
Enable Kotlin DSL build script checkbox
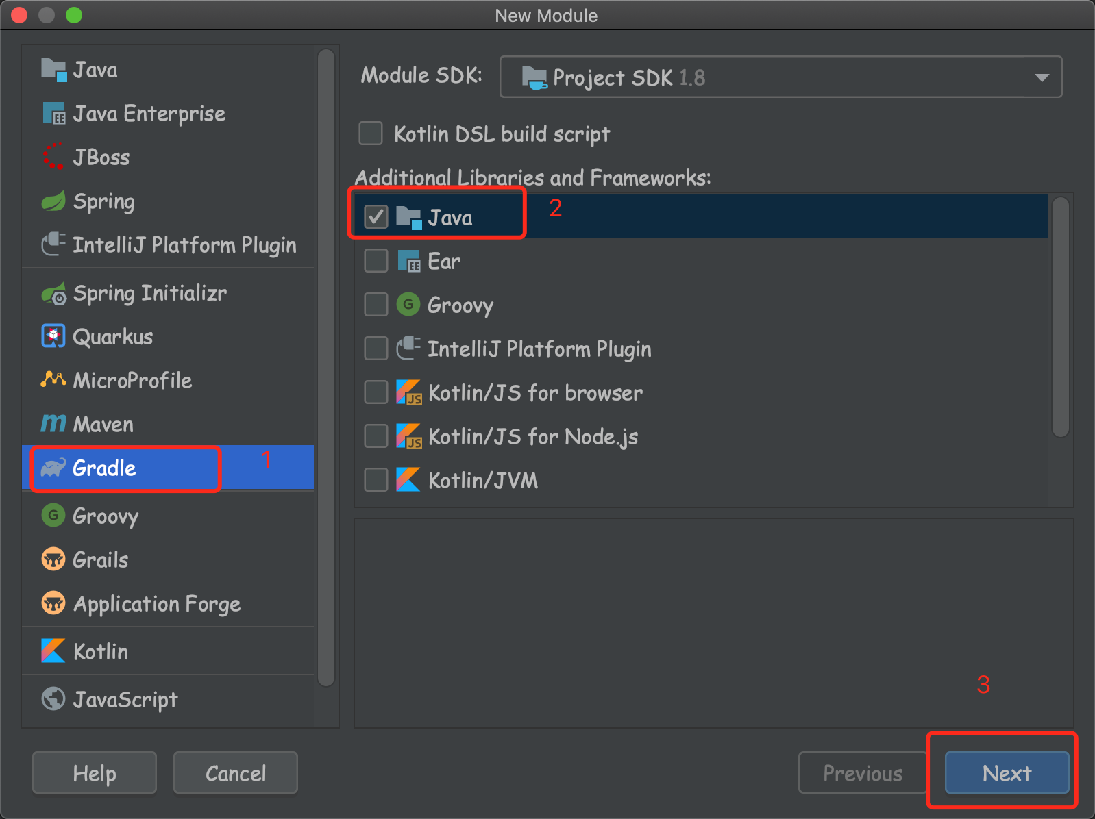pos(371,133)
